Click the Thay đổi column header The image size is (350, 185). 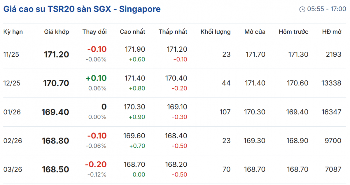94,32
